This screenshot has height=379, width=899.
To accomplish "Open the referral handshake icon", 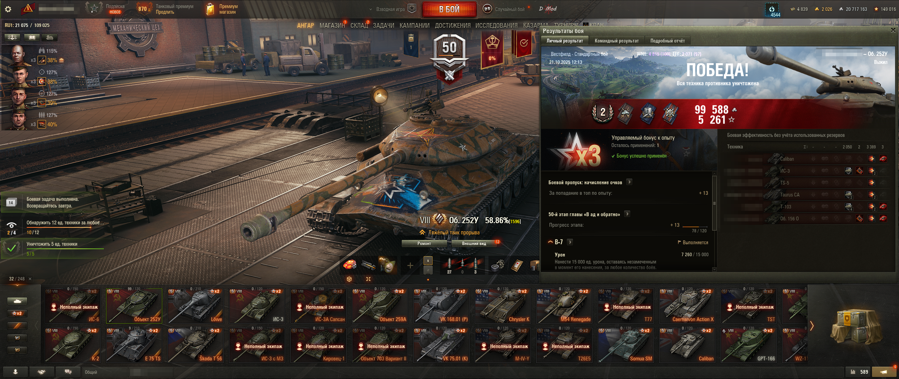I will pos(42,372).
